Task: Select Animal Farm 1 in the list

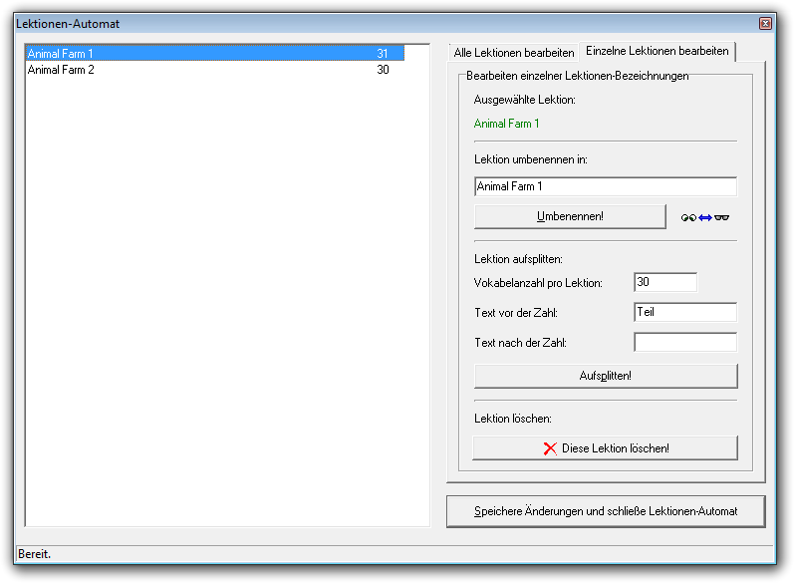Action: pyautogui.click(x=62, y=53)
